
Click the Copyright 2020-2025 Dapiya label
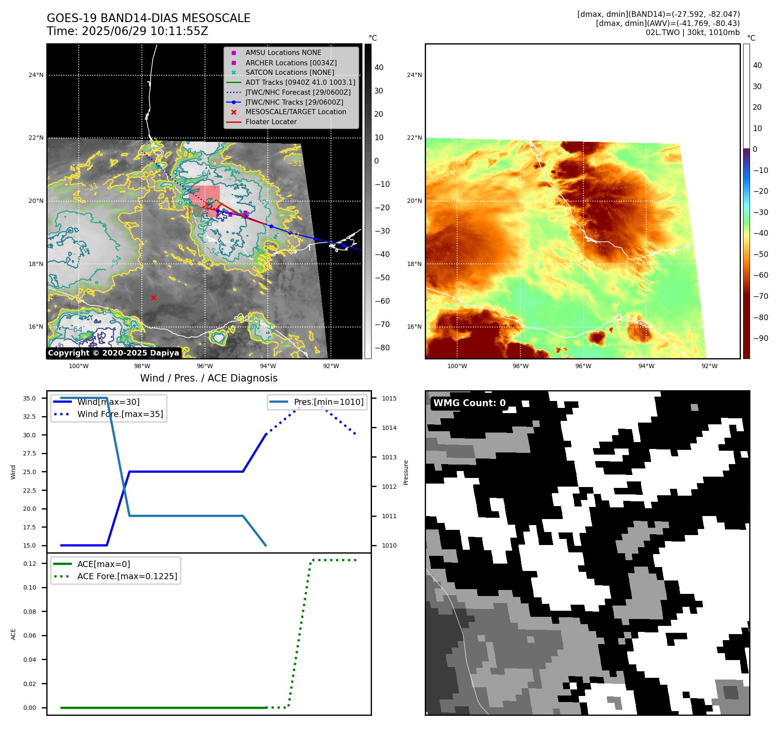(113, 353)
